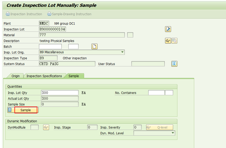Click the Inspection Instruction print icon
Viewport: 226px width, 148px height.
8,14
